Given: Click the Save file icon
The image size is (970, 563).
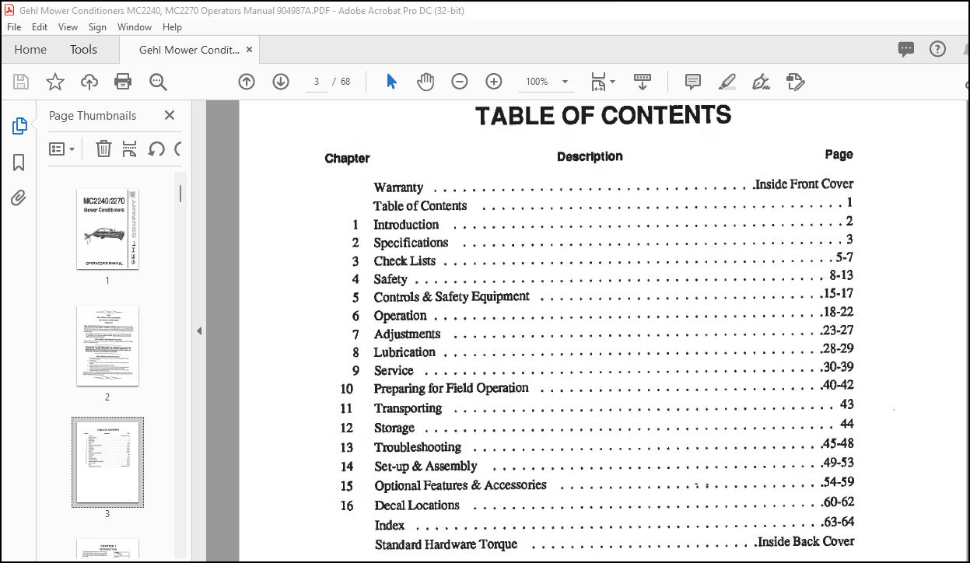Looking at the screenshot, I should click(21, 82).
